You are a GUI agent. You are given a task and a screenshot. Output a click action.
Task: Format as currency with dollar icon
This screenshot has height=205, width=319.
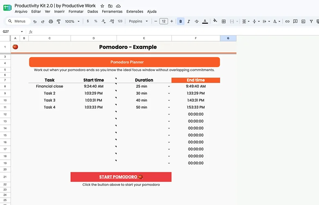tap(88, 21)
